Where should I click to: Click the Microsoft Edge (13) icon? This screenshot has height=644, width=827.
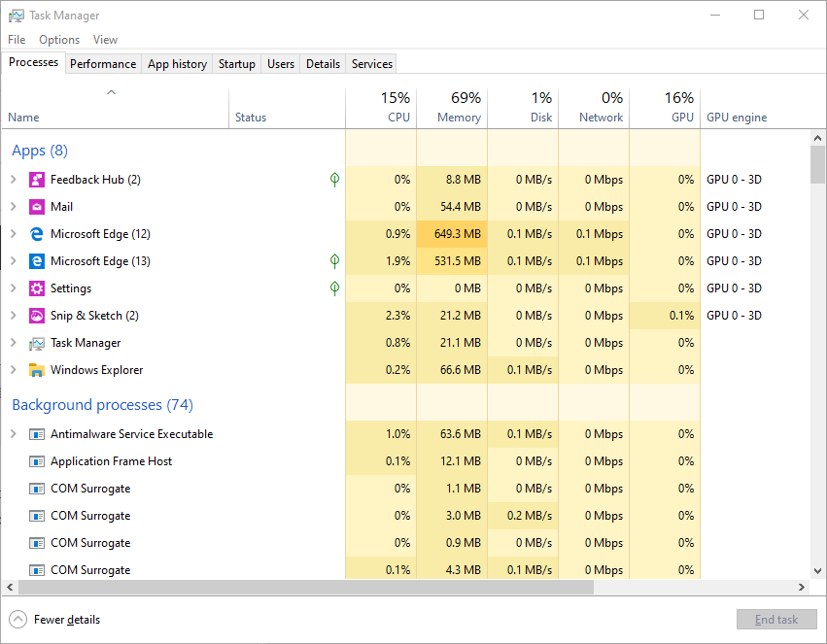click(36, 261)
